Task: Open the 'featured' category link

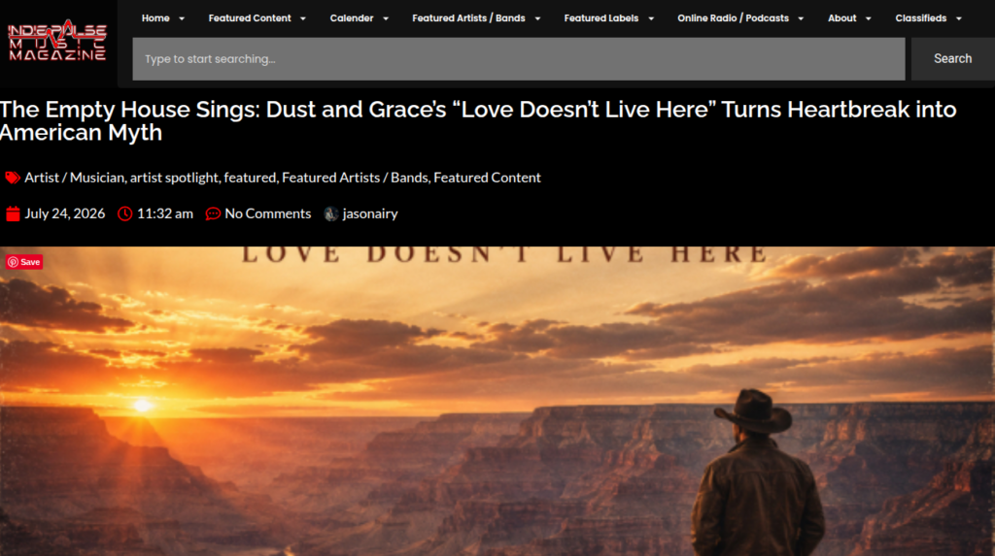Action: (250, 178)
